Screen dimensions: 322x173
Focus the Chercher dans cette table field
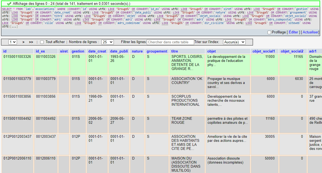170,42
